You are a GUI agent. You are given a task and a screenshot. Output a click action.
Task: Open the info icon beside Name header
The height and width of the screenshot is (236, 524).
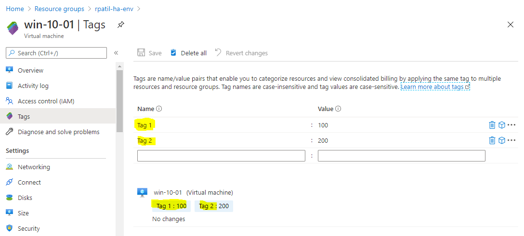[159, 109]
